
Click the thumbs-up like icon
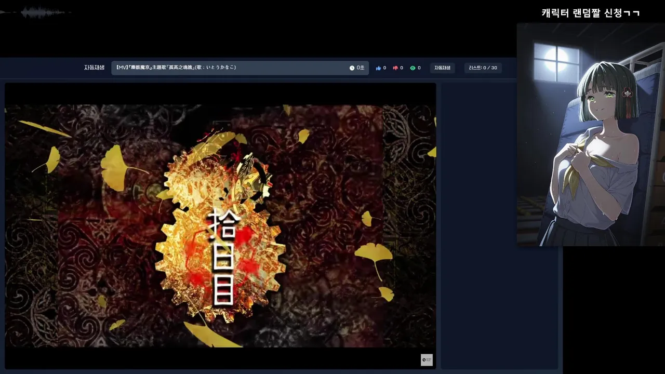[x=378, y=68]
